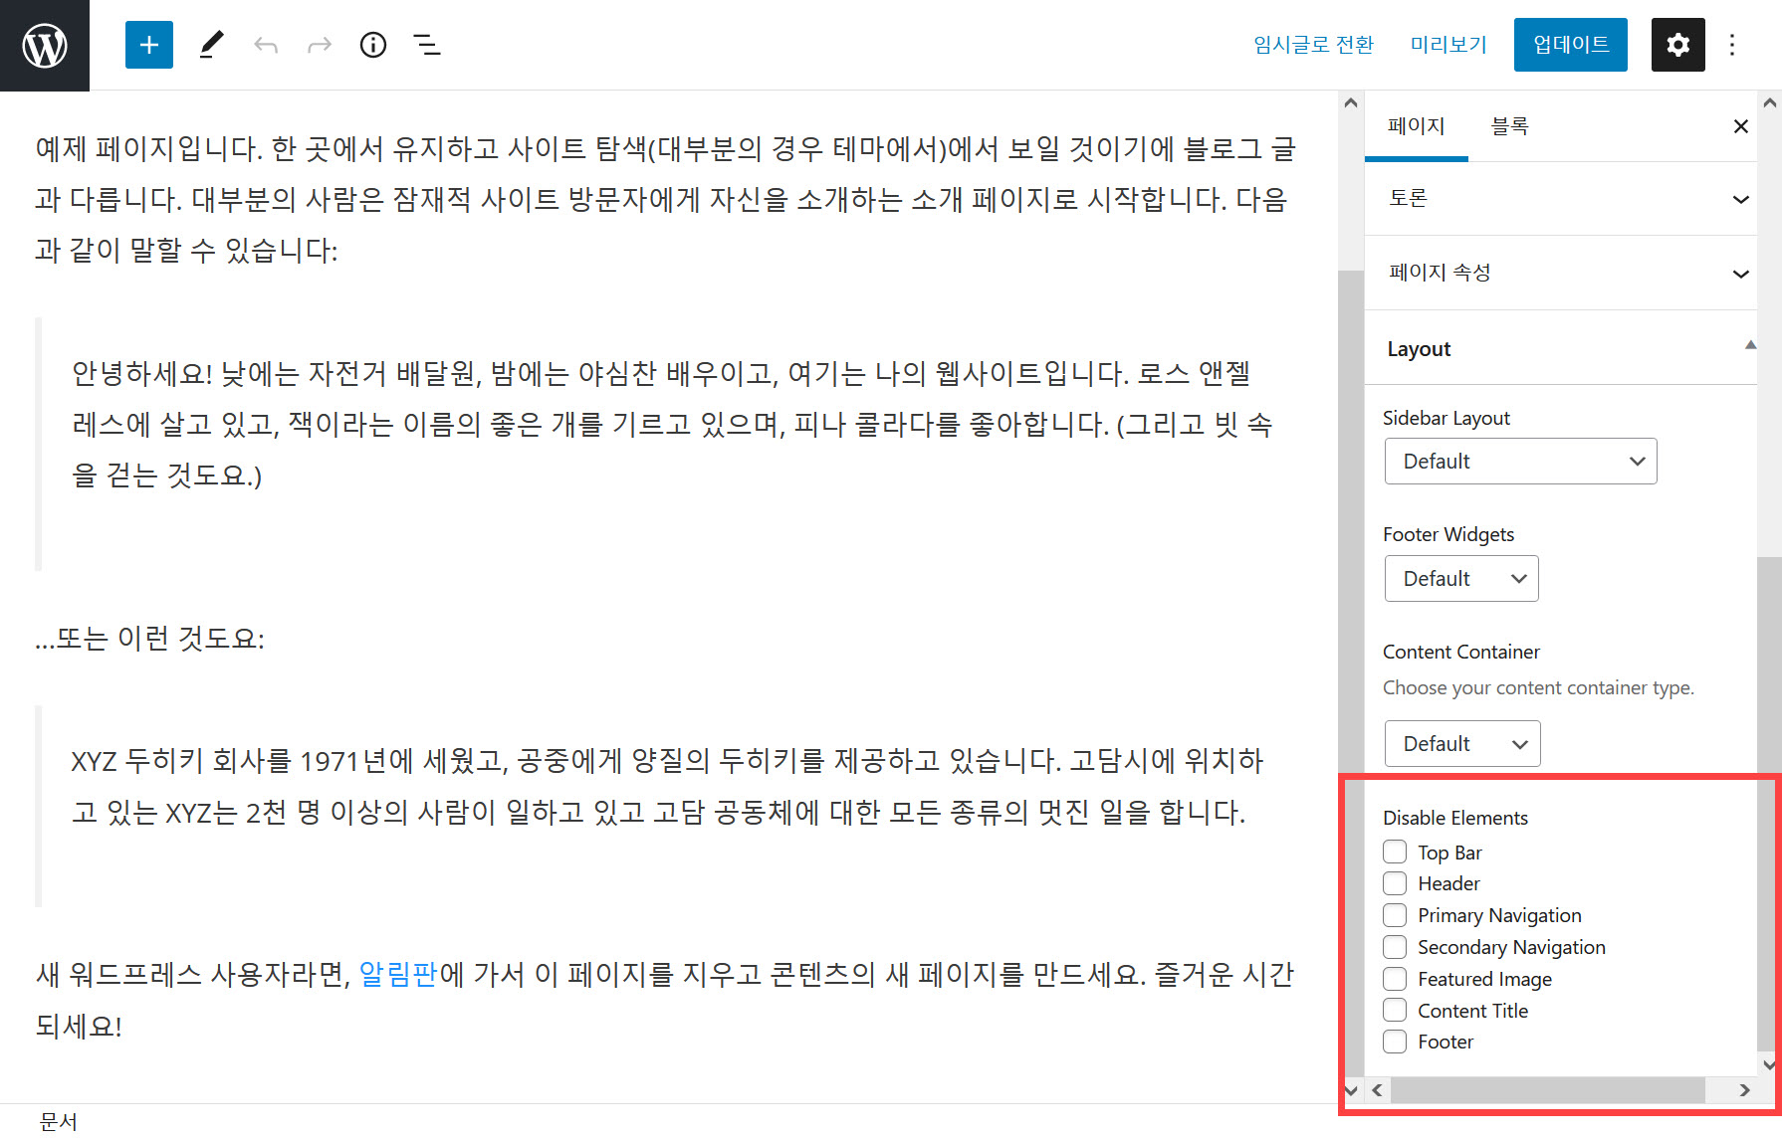The height and width of the screenshot is (1140, 1782).
Task: Check the Featured Image option
Action: tap(1395, 979)
